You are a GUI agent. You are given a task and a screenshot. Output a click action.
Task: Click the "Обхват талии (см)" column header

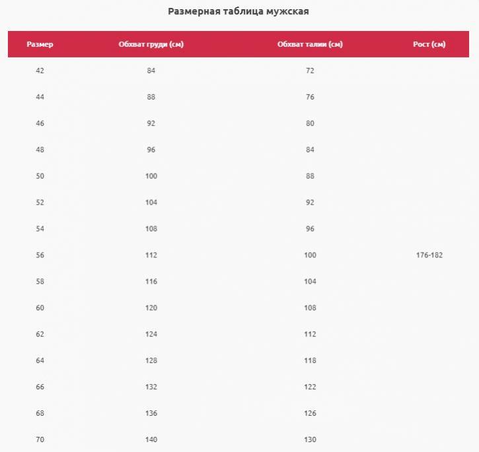310,44
